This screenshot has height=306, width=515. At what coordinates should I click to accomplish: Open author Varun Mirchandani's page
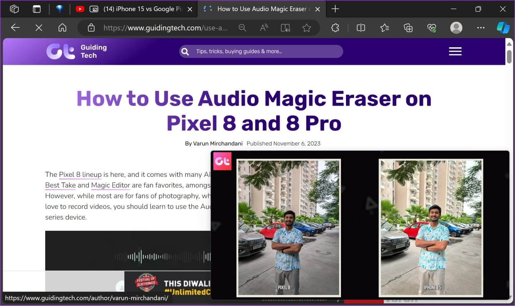[x=218, y=144]
